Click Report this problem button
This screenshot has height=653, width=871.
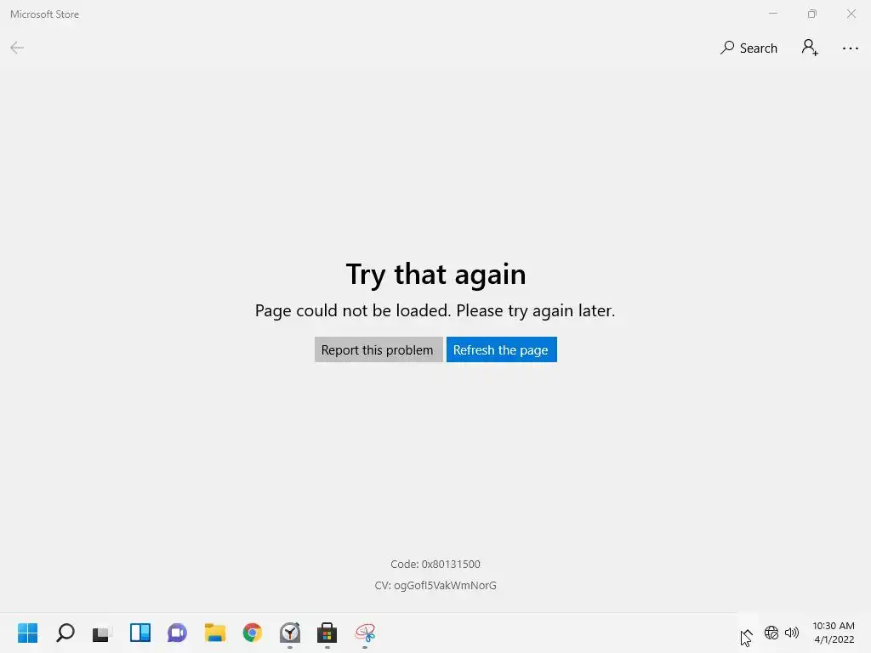pos(379,349)
